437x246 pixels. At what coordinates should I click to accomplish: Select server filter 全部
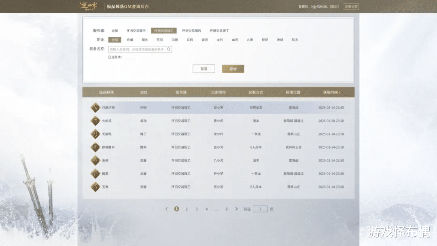(115, 31)
